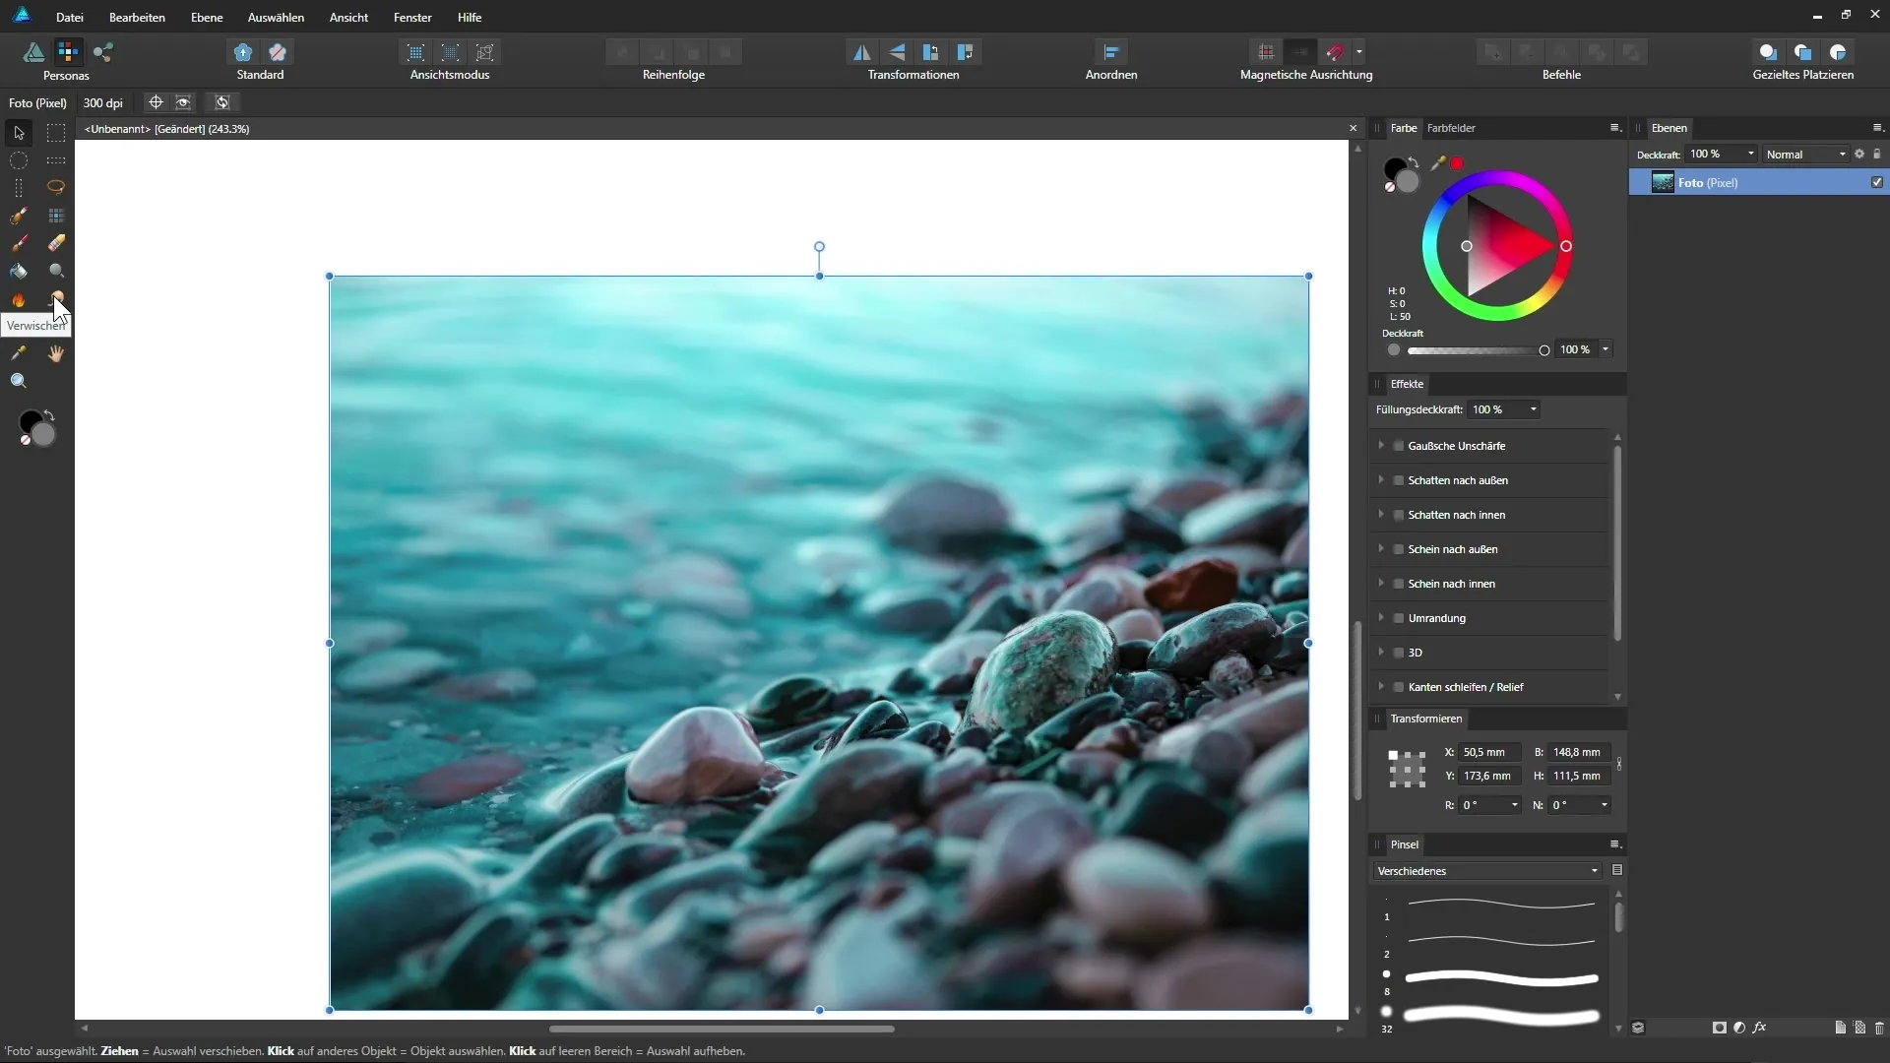Enable 3D effect checkbox
Screen dimensions: 1890x1063
[1399, 653]
